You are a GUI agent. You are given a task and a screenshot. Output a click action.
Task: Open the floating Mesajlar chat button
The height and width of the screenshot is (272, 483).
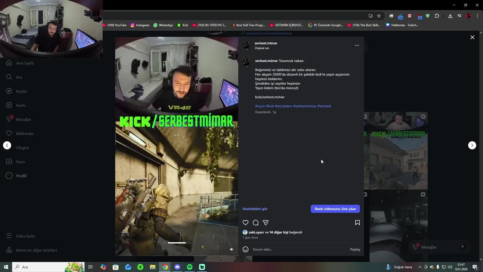click(439, 247)
